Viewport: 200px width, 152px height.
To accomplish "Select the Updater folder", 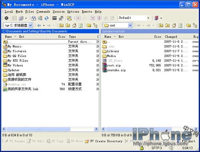I will (11, 70).
